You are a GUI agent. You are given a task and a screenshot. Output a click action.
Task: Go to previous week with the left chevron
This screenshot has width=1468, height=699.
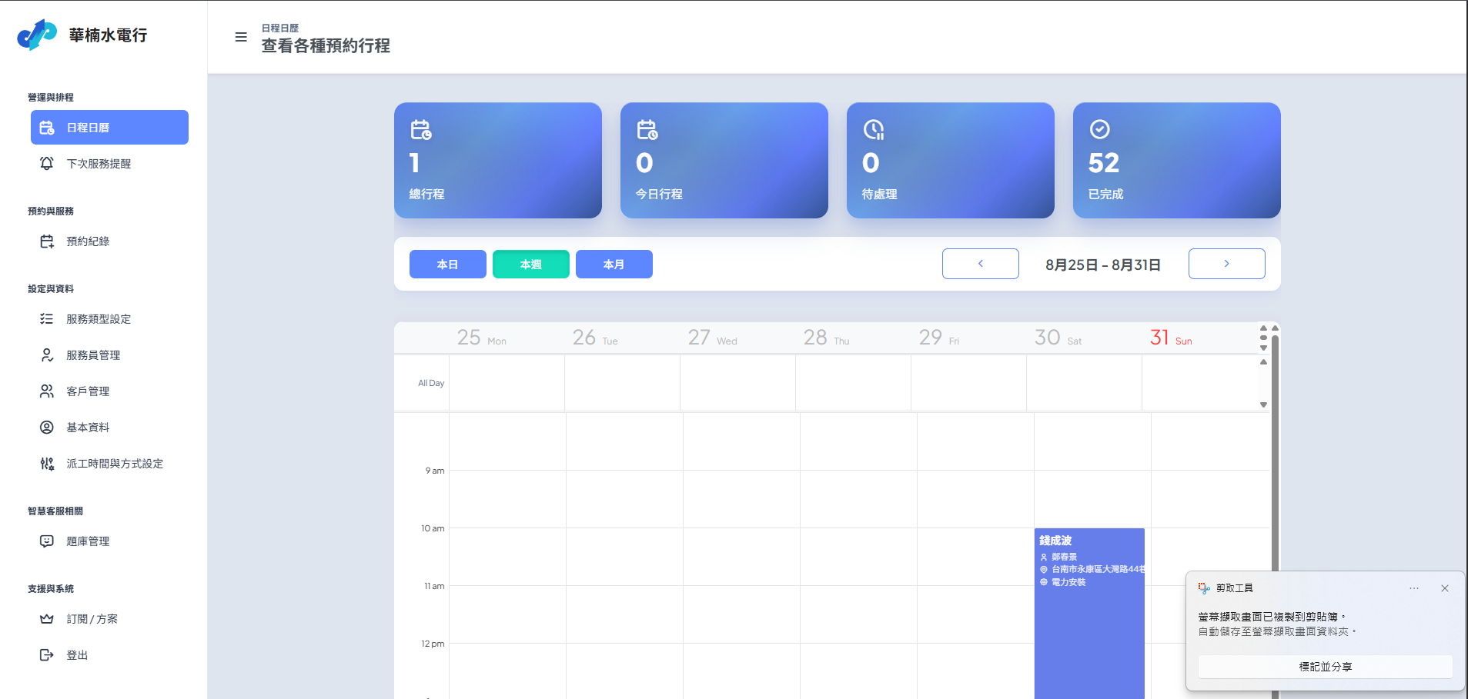point(980,263)
